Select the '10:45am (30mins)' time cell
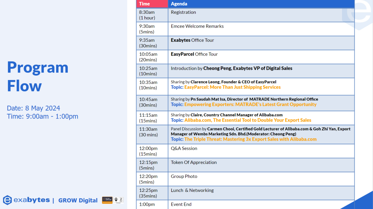The width and height of the screenshot is (373, 209). pyautogui.click(x=152, y=103)
